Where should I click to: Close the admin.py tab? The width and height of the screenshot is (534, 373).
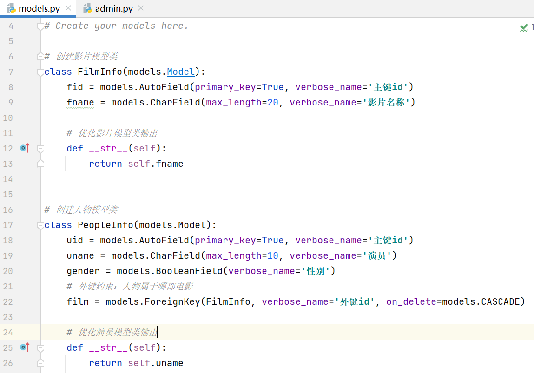[141, 8]
